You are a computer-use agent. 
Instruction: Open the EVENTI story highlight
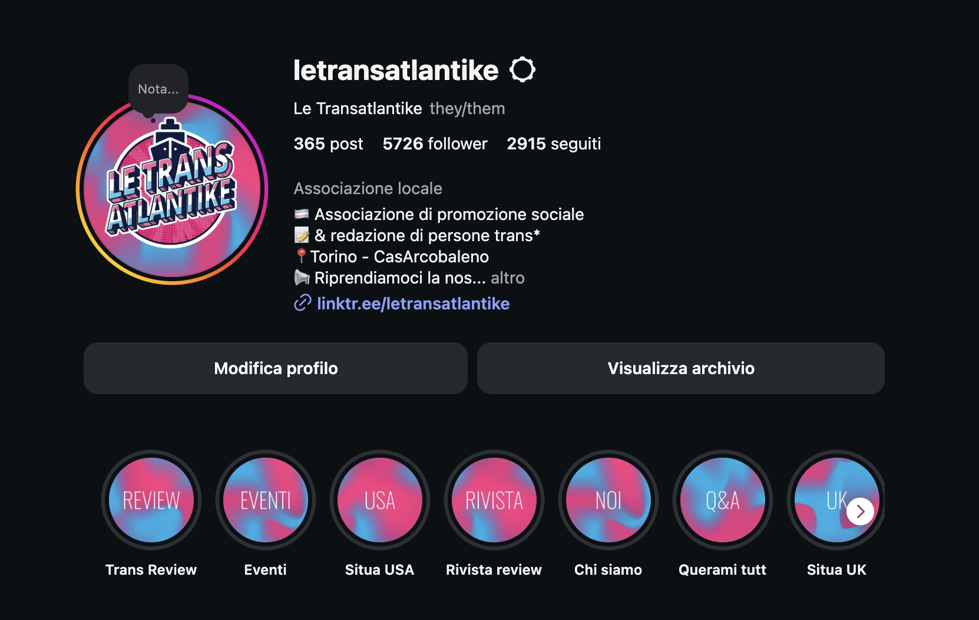click(266, 500)
